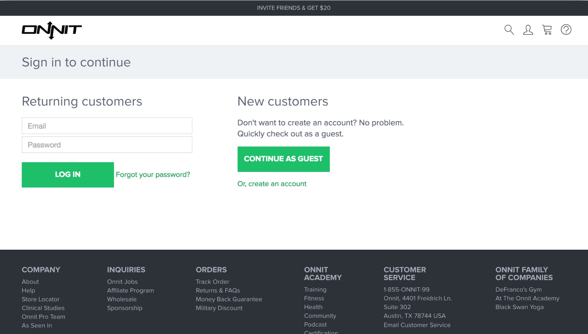Viewport: 588px width, 334px height.
Task: Open About link in footer
Action: click(30, 282)
